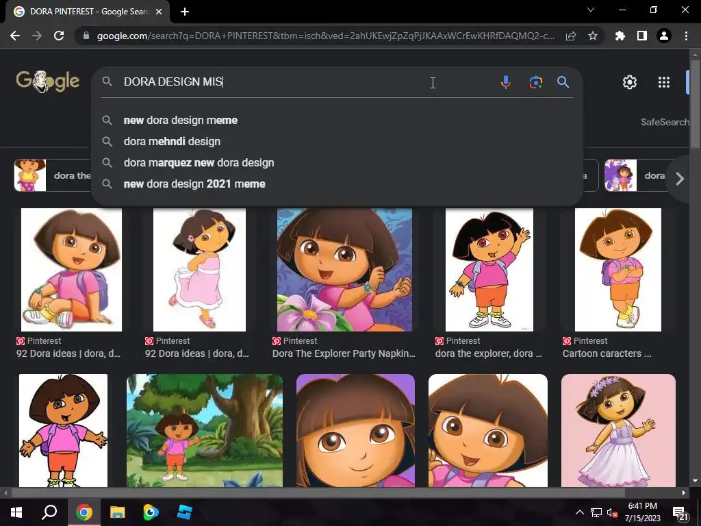Open the Google apps grid
Viewport: 701px width, 526px height.
(x=664, y=82)
